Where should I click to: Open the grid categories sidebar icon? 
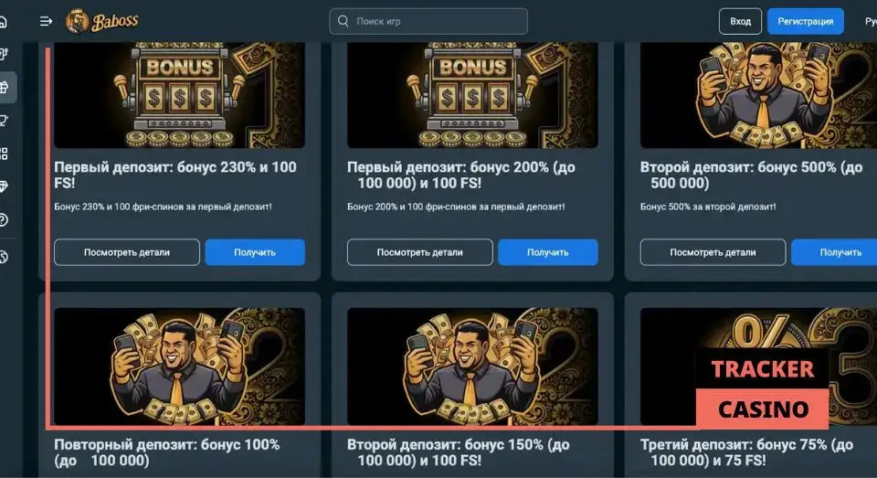pyautogui.click(x=4, y=154)
